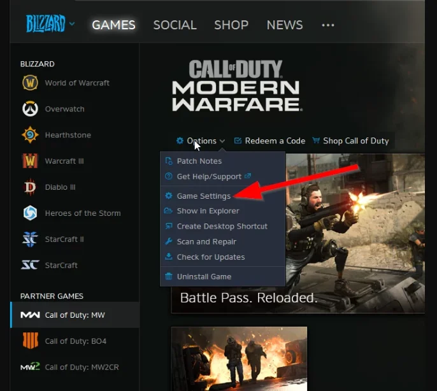The height and width of the screenshot is (391, 437).
Task: Click the Get Help/Support question icon
Action: (169, 176)
